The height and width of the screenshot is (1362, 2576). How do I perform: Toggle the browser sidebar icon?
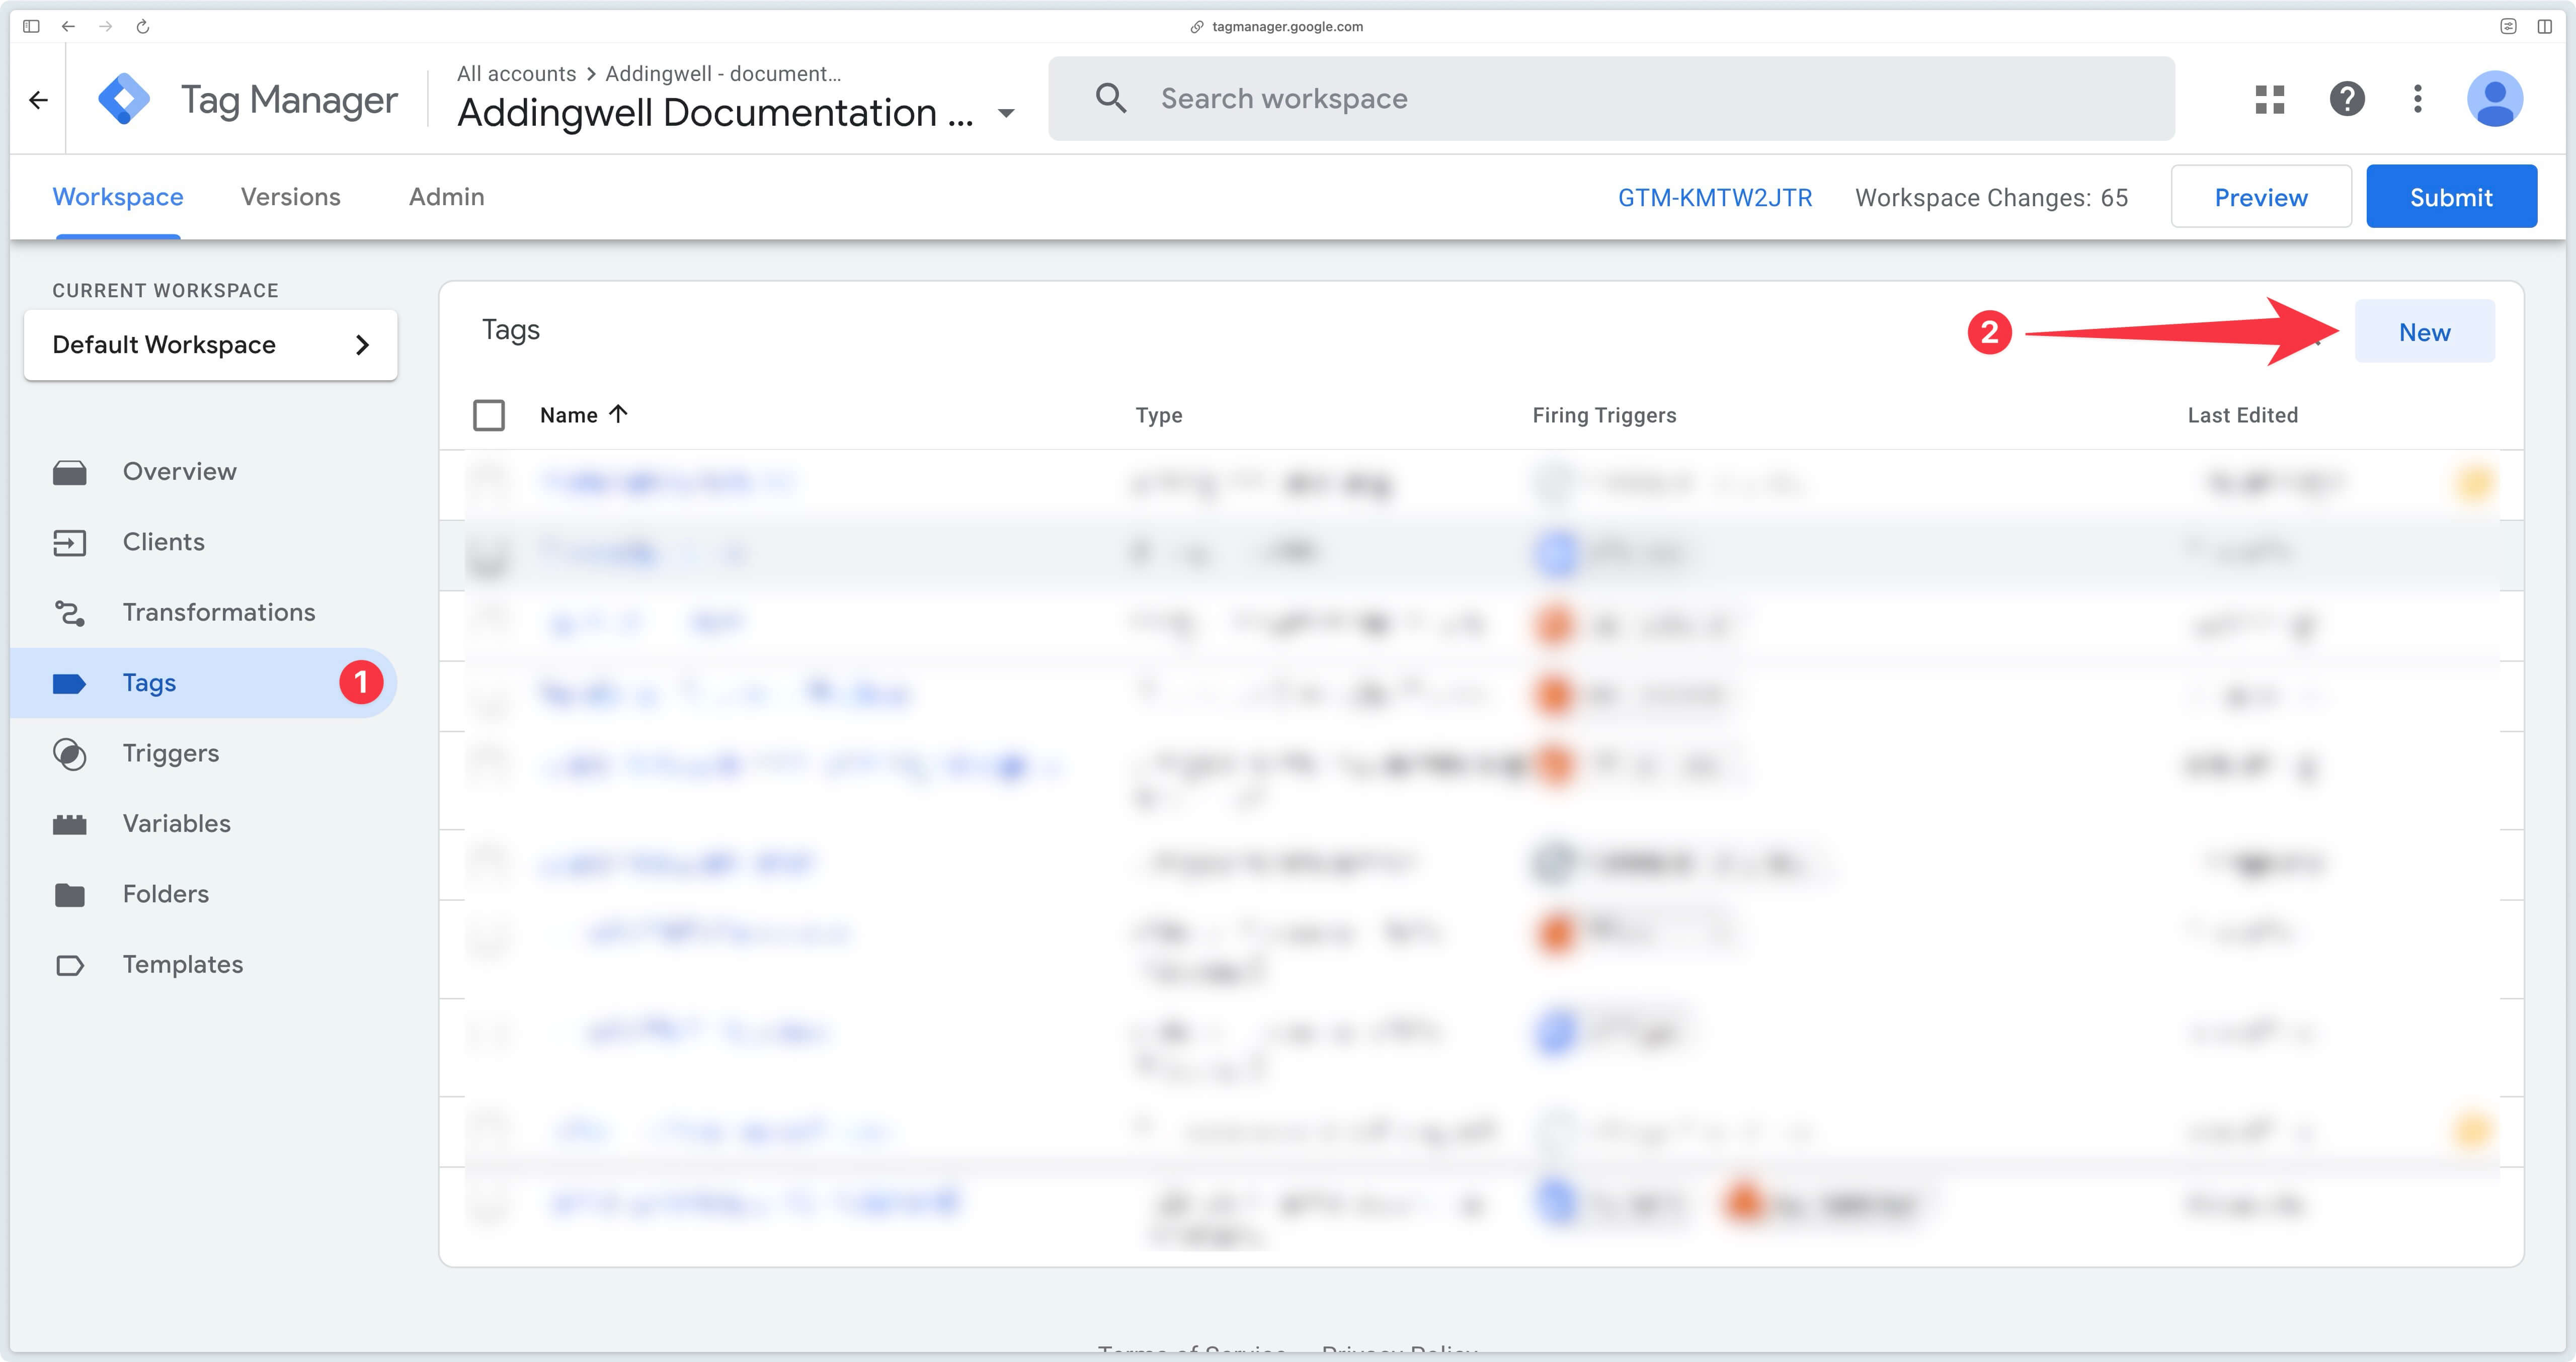click(x=31, y=26)
